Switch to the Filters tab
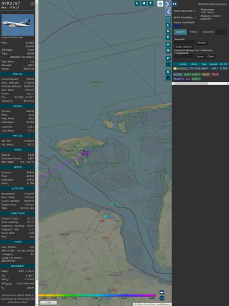 point(194,32)
